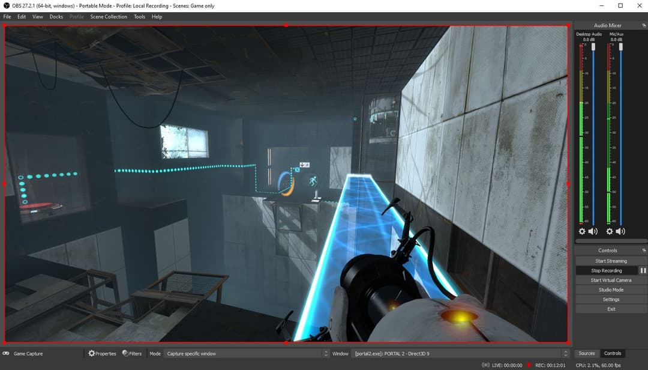
Task: Start Virtual Camera
Action: pos(611,281)
